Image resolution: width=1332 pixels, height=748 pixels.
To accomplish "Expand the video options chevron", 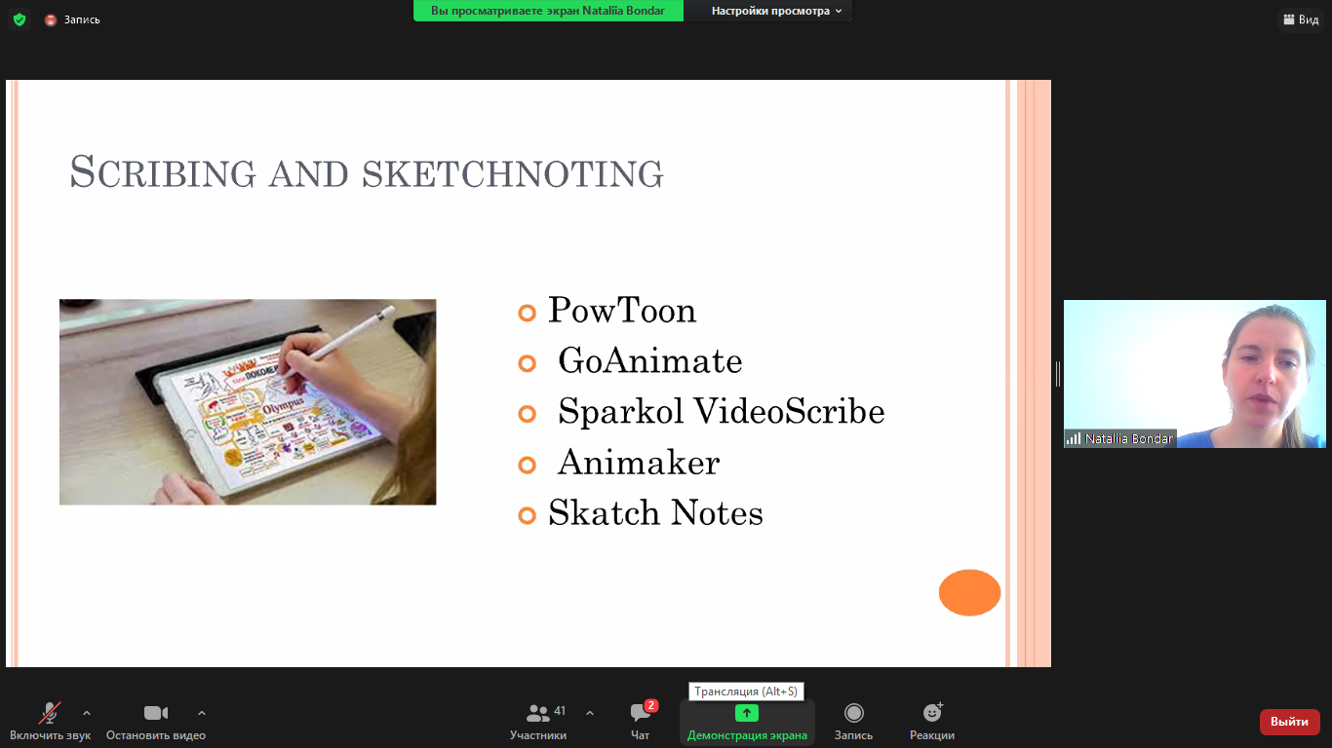I will [202, 713].
